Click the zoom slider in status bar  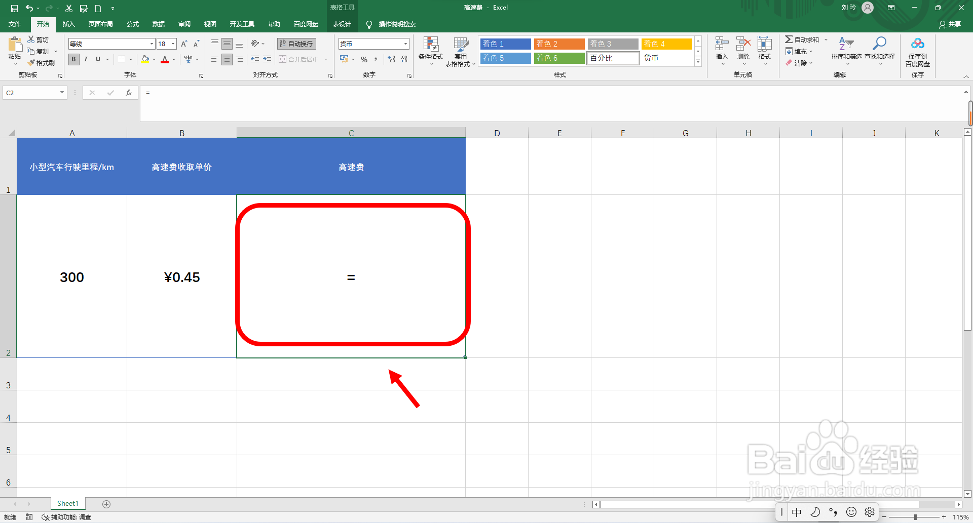click(x=915, y=517)
